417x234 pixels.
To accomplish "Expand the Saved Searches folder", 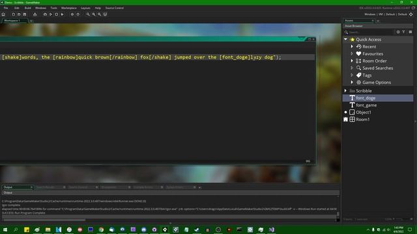I will click(x=352, y=68).
